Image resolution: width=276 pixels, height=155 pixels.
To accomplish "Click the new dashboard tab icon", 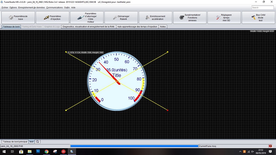I will [38, 142].
